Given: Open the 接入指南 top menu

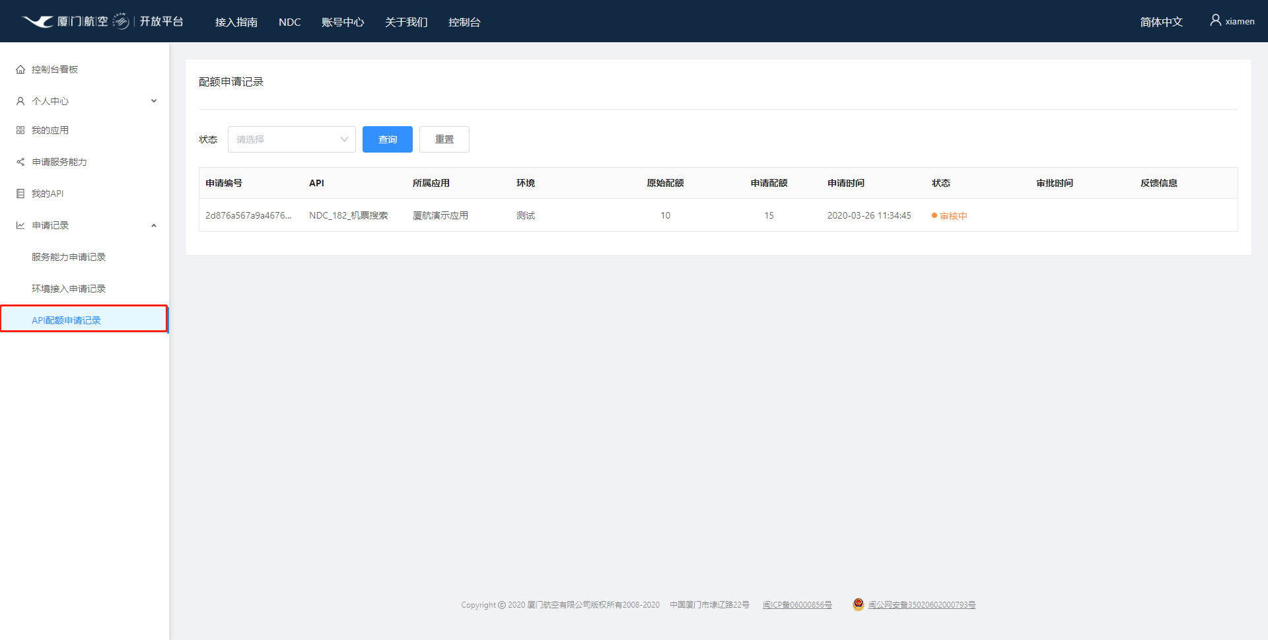Looking at the screenshot, I should (x=236, y=22).
